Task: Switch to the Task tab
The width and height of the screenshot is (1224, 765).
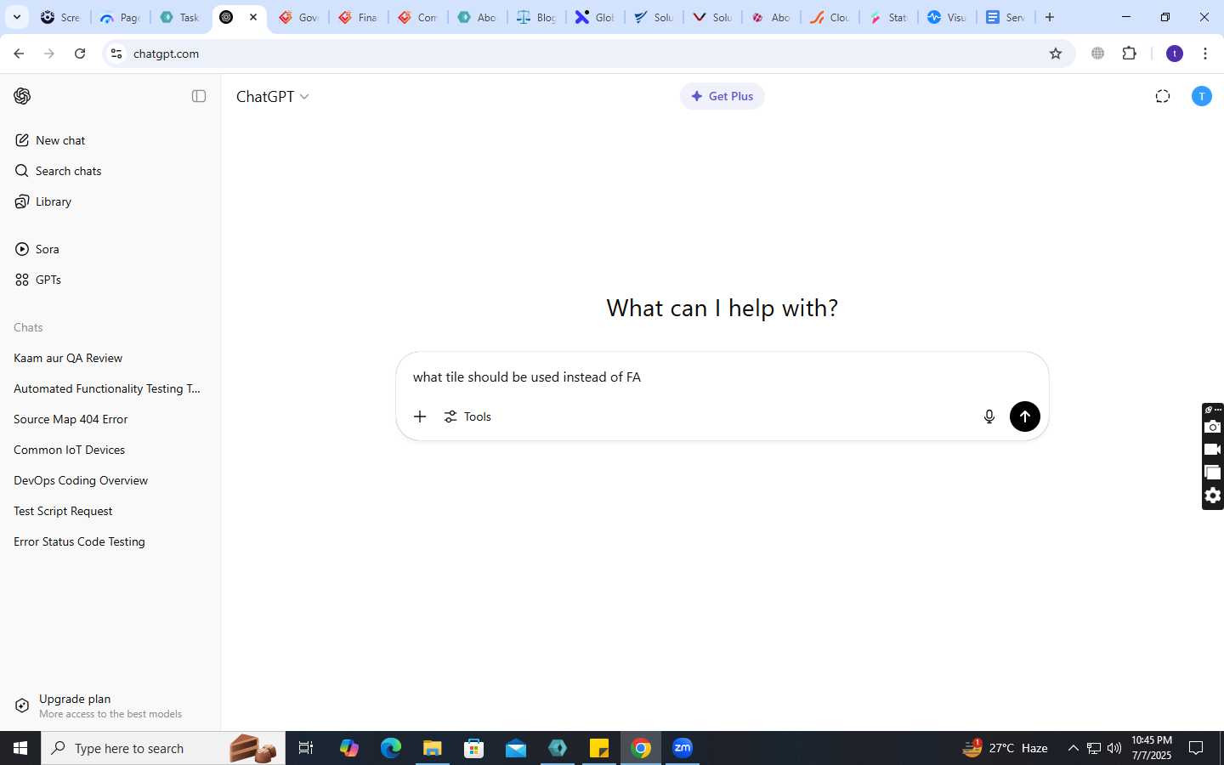Action: 179,17
